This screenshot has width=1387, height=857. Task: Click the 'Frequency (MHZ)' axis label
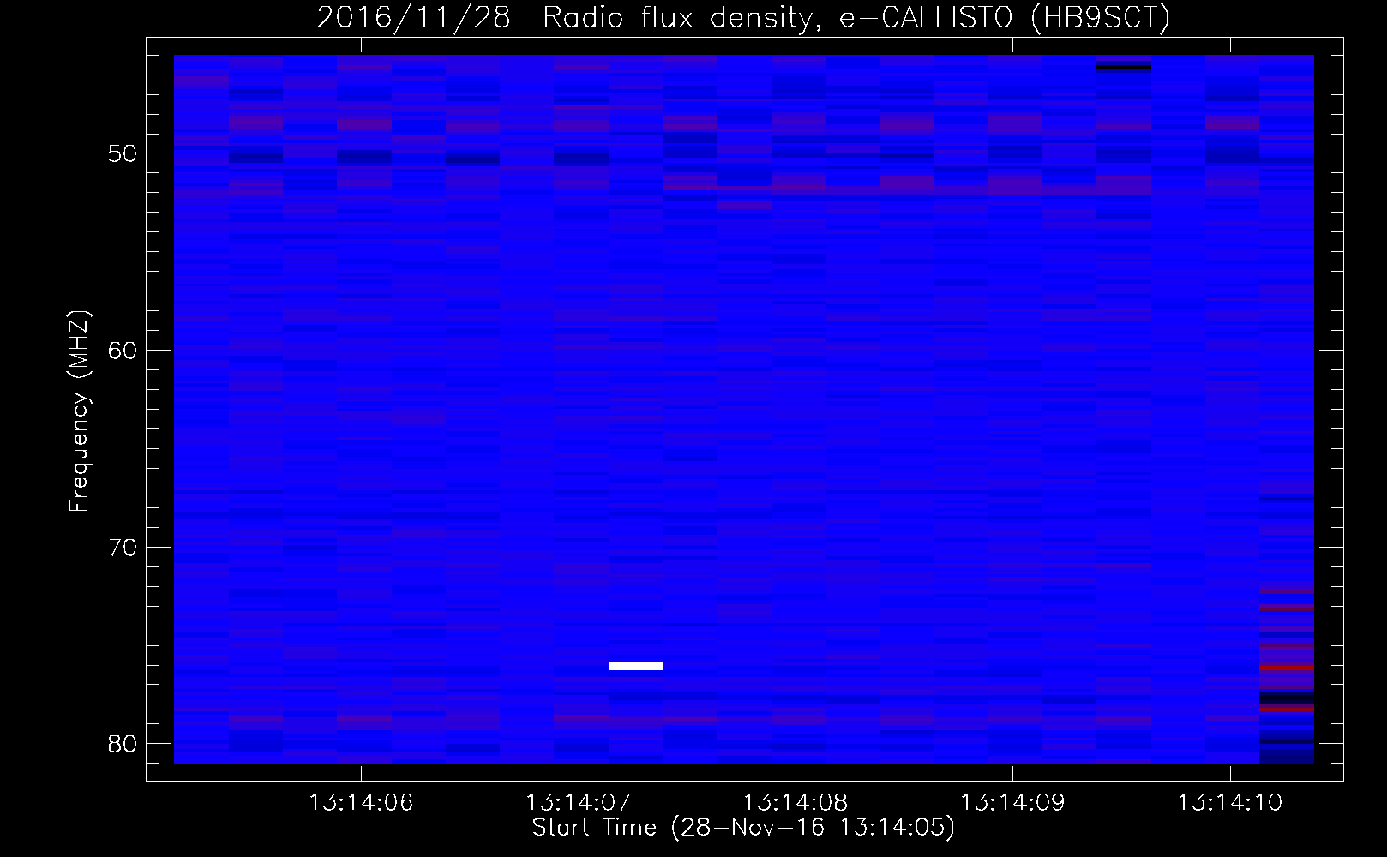pos(79,411)
